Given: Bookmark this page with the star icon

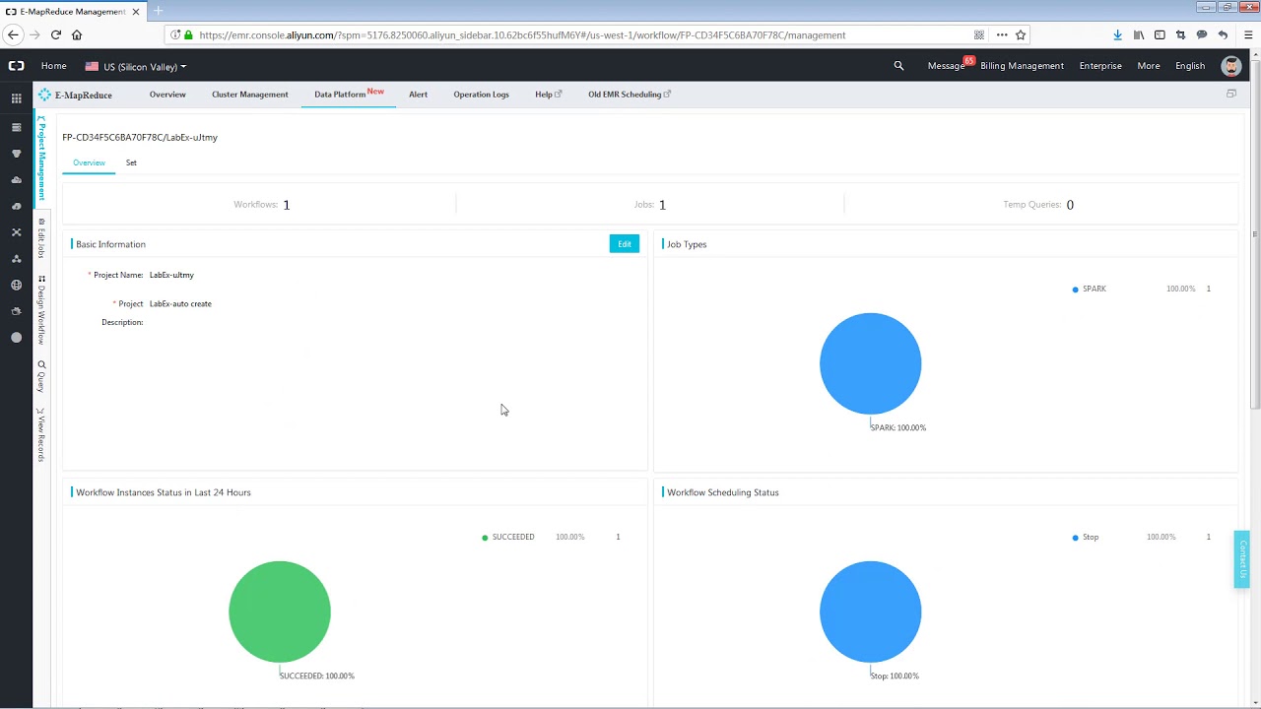Looking at the screenshot, I should coord(1021,34).
